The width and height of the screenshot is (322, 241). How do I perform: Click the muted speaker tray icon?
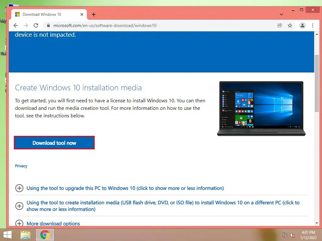coord(292,235)
